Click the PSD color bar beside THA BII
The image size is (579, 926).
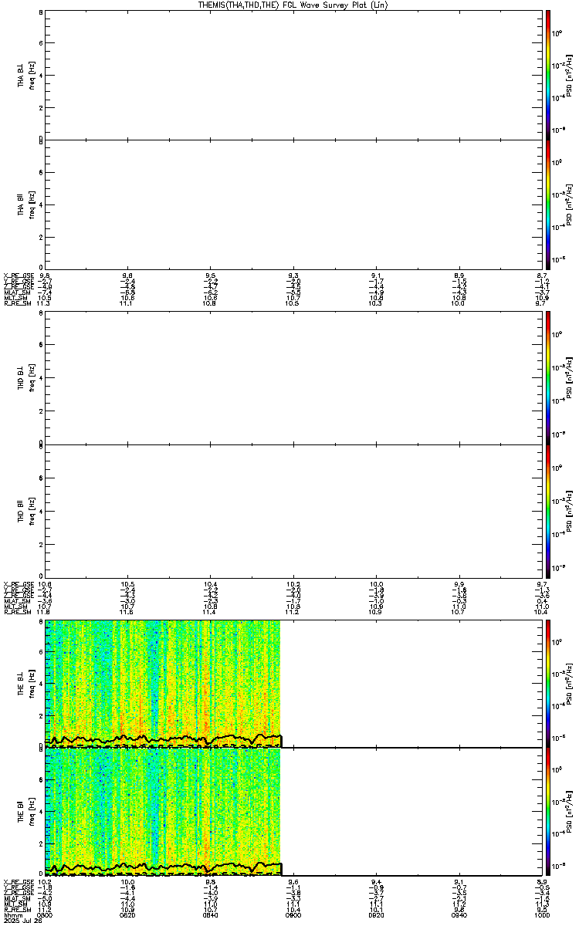pos(547,204)
